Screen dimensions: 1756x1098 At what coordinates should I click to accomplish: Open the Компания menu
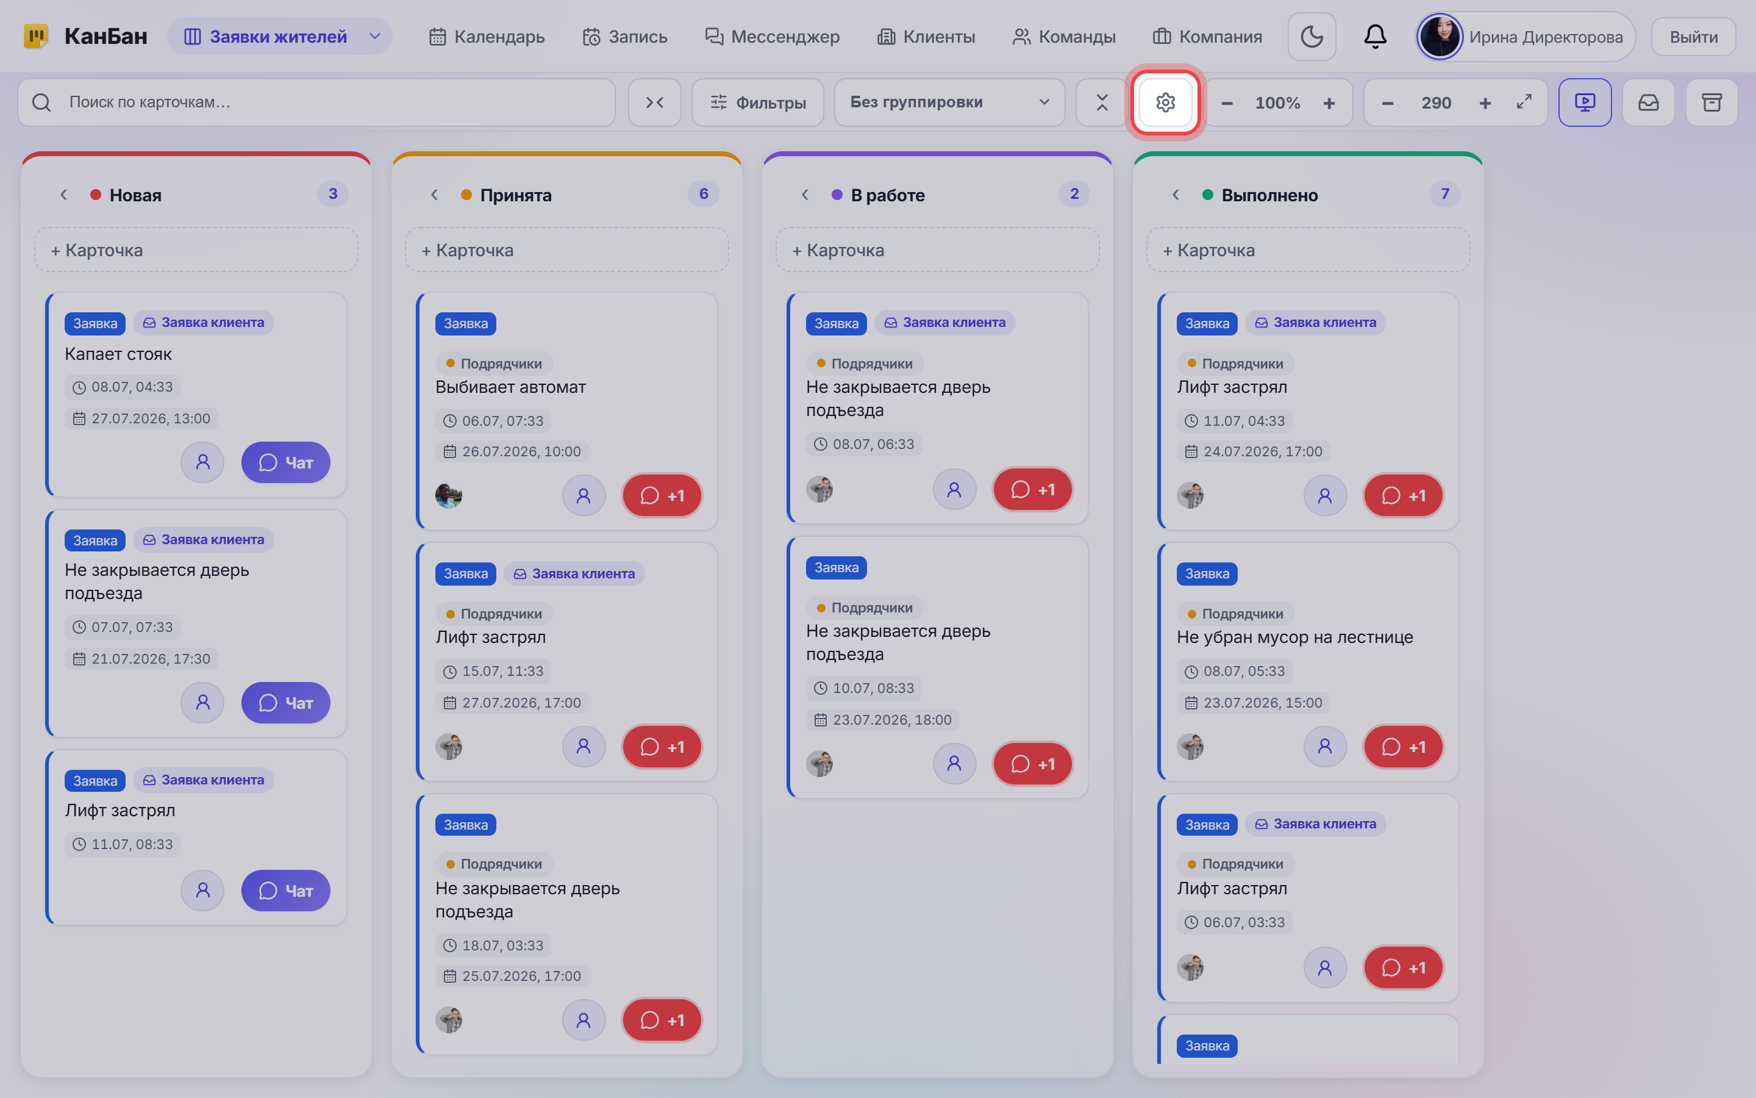1207,37
